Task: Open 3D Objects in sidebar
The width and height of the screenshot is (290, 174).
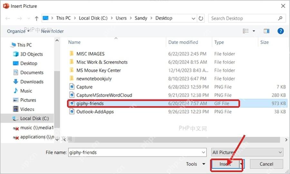Action: [28, 54]
